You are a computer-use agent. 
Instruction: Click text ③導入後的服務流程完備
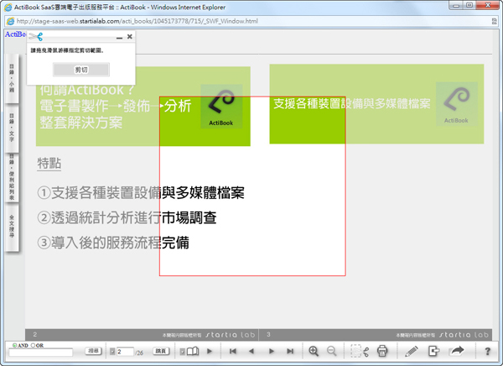coord(113,243)
